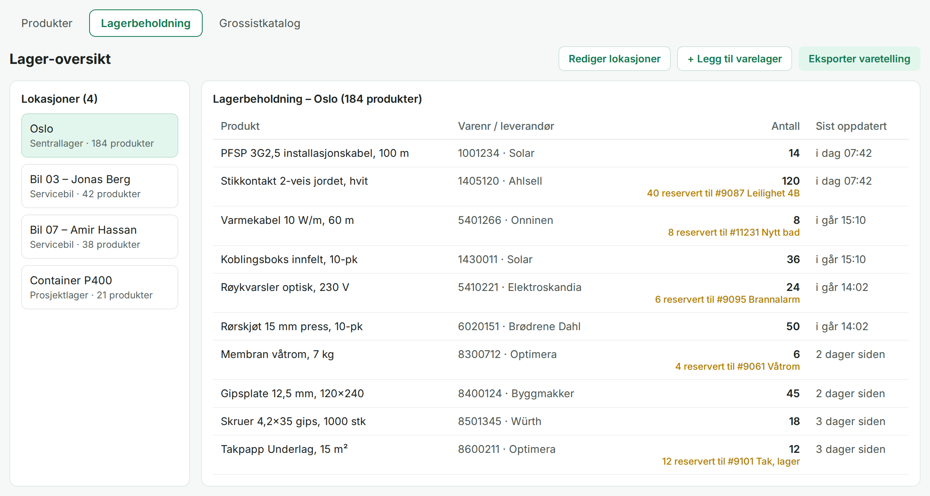Select Container P400 Prosjektlager location

pos(100,287)
